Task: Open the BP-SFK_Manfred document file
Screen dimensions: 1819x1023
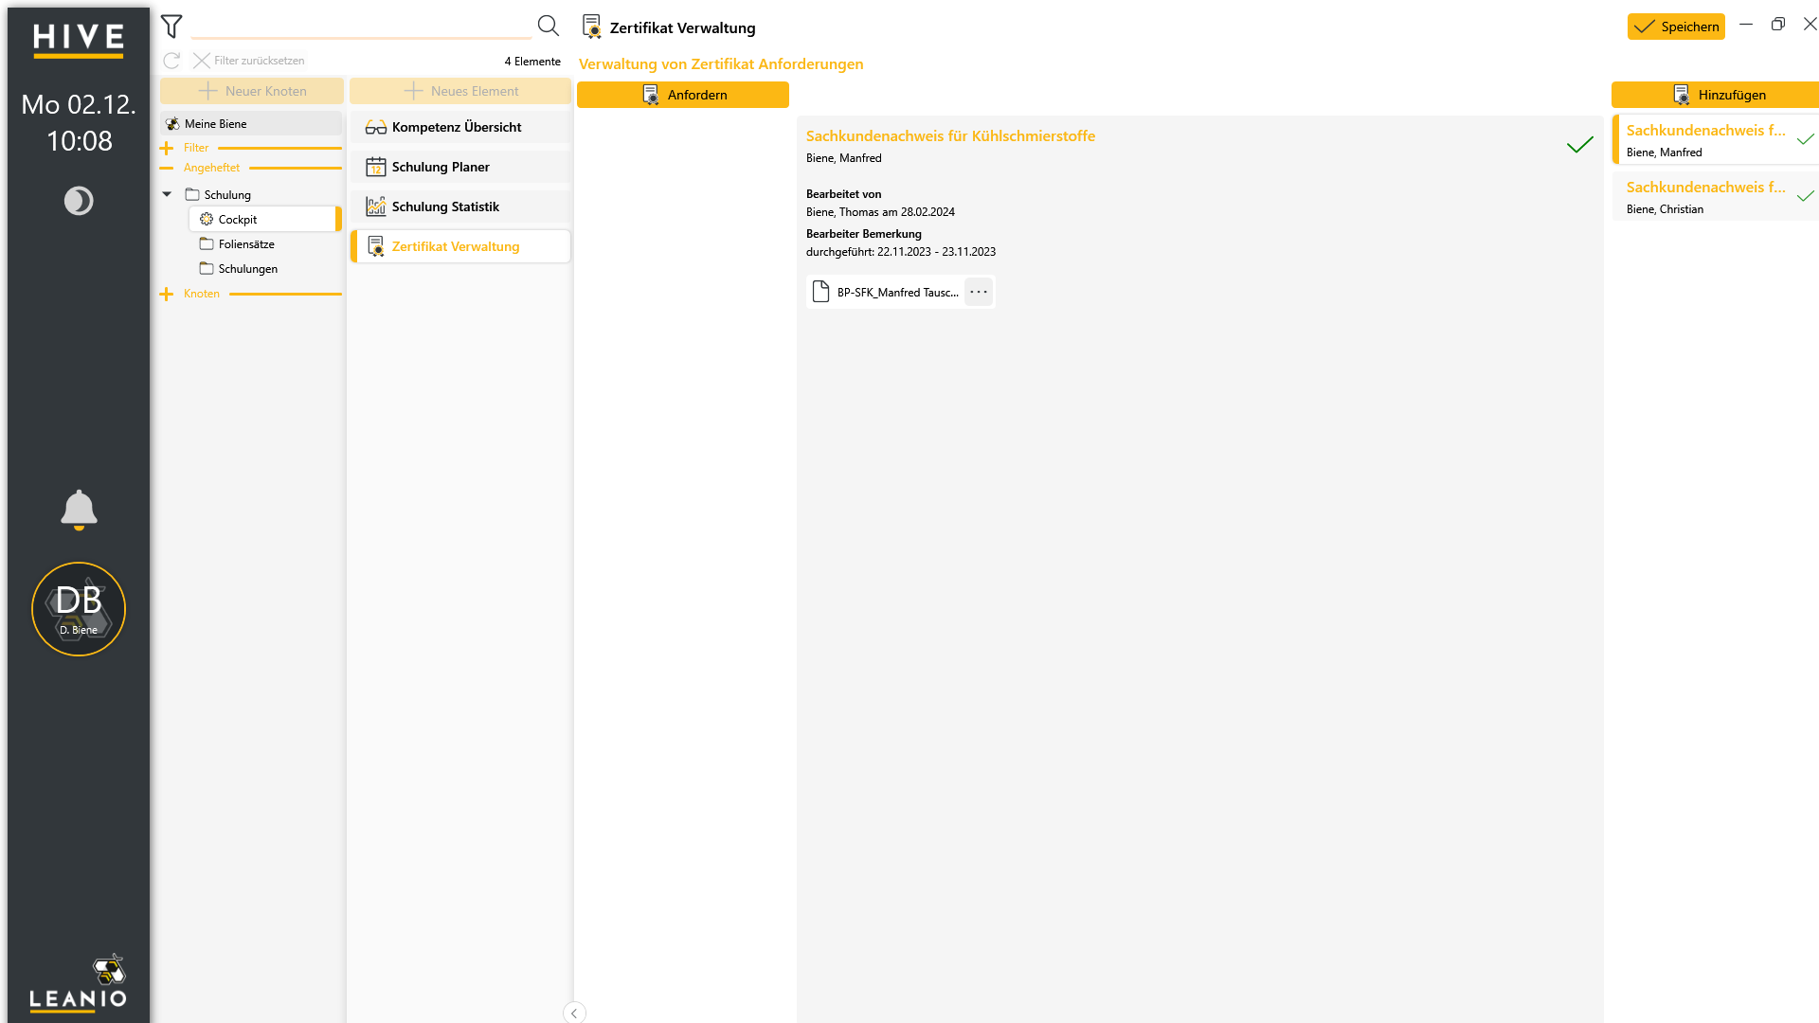Action: click(x=886, y=292)
